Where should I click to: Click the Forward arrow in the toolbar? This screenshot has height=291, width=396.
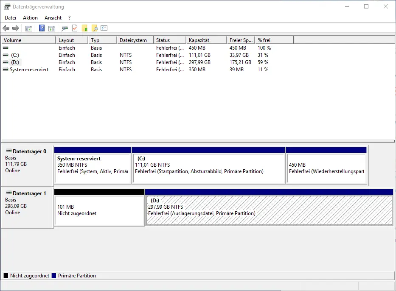click(x=16, y=28)
